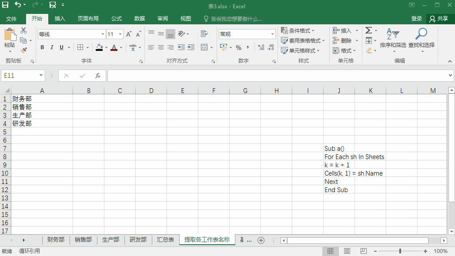This screenshot has height=256, width=455.
Task: Toggle Bold formatting
Action: (x=42, y=47)
